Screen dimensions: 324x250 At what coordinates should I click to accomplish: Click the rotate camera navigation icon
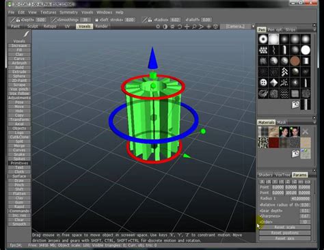180,27
